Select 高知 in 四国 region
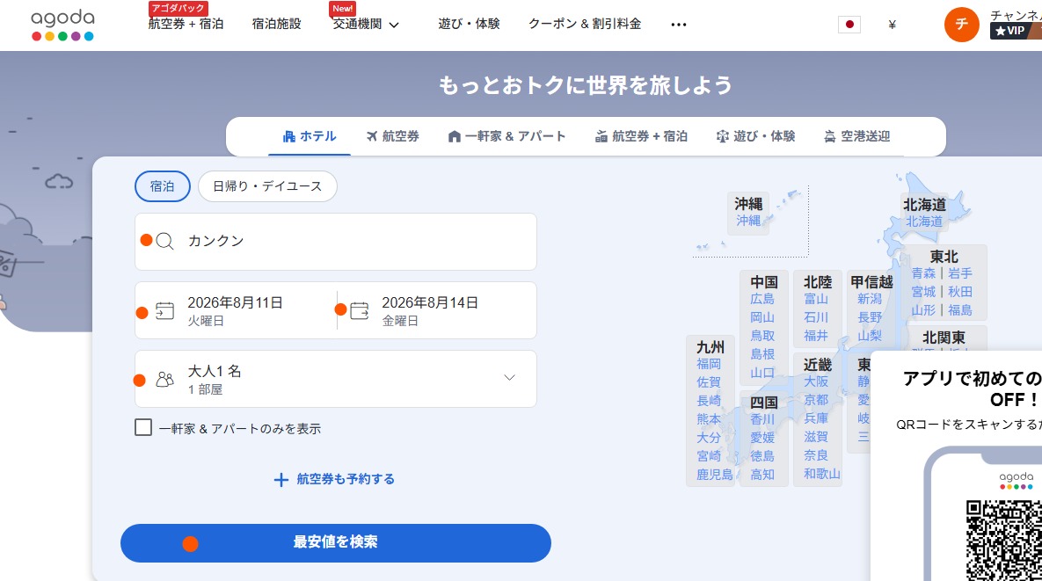 (x=762, y=475)
